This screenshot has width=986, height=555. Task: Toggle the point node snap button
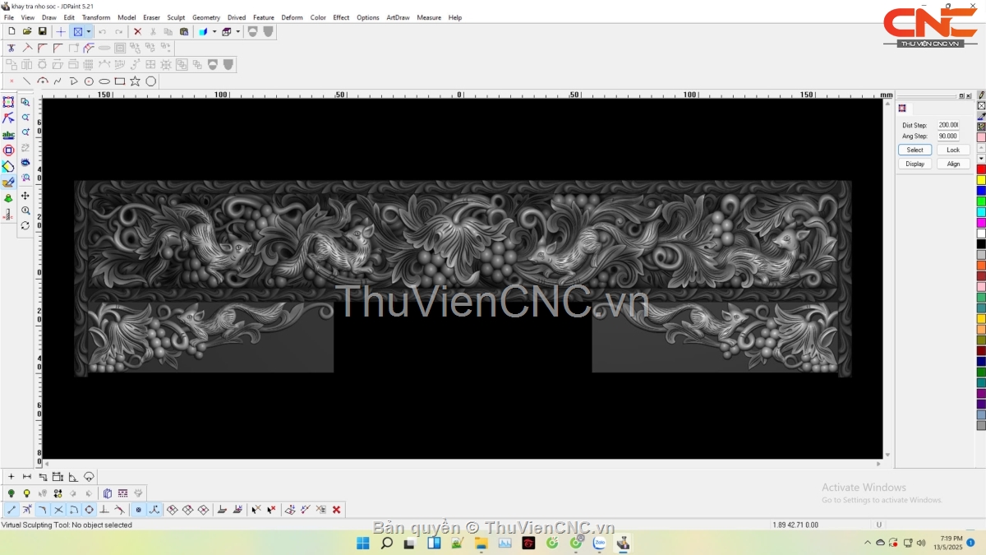click(x=138, y=510)
